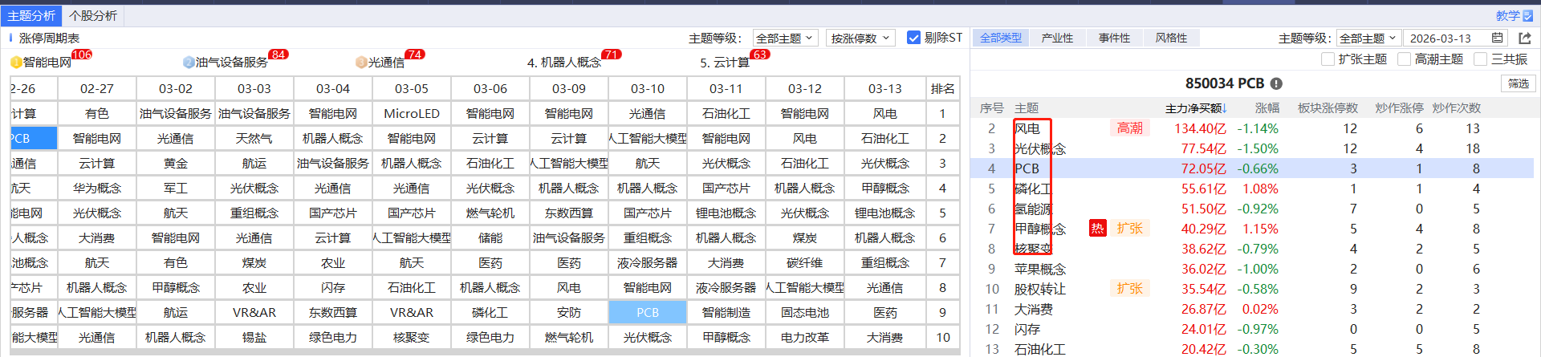Open the calendar icon in date field
Image resolution: width=1541 pixels, height=357 pixels.
pos(1498,38)
